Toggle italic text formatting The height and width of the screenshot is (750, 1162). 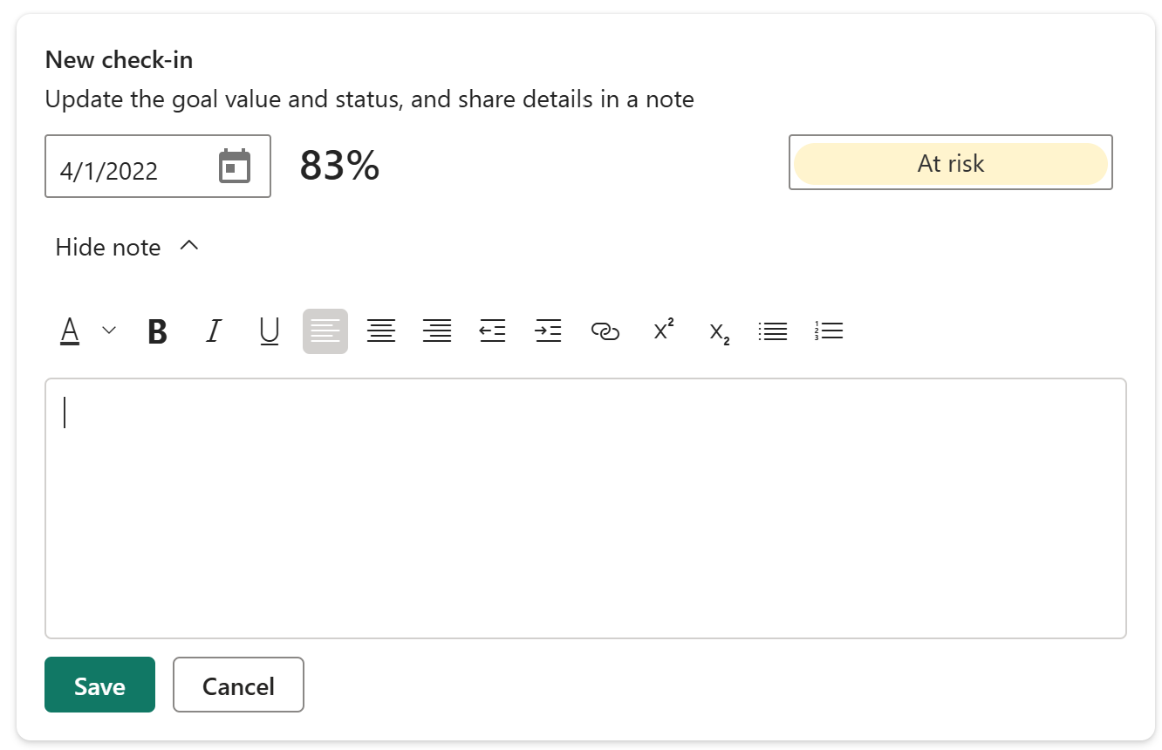pyautogui.click(x=213, y=331)
